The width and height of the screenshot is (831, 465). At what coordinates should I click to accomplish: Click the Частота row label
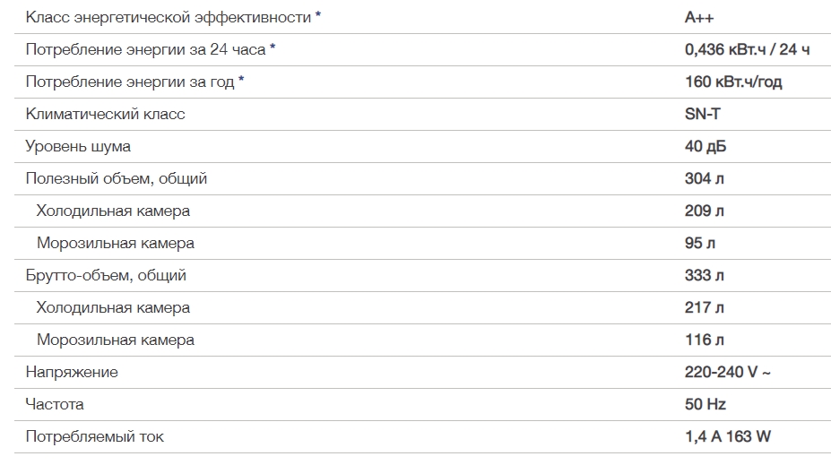pyautogui.click(x=55, y=405)
